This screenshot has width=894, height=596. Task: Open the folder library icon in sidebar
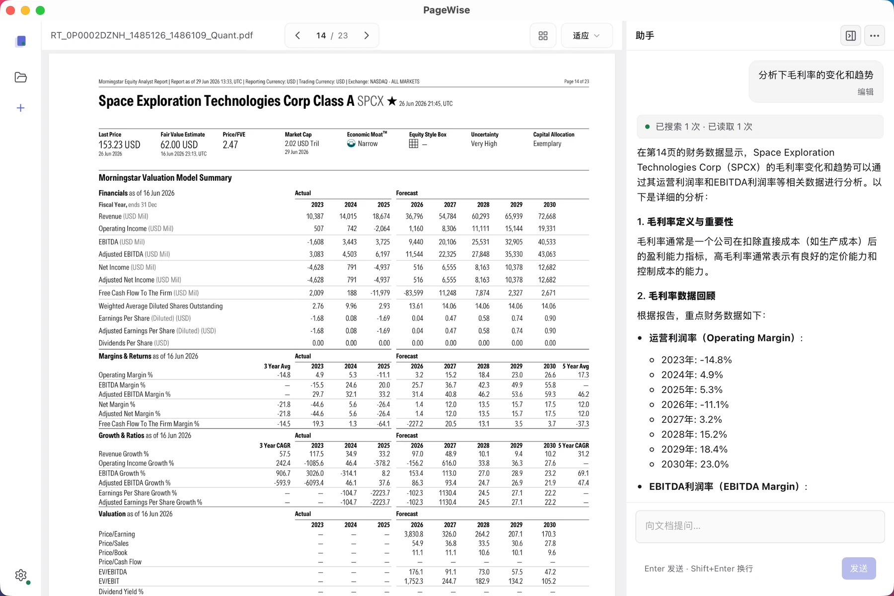(21, 77)
